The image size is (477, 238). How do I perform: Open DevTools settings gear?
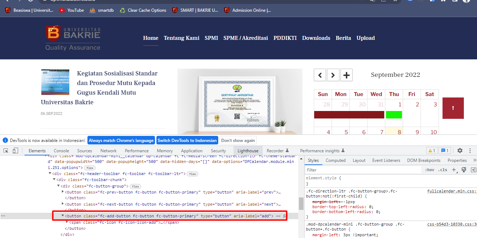[460, 150]
